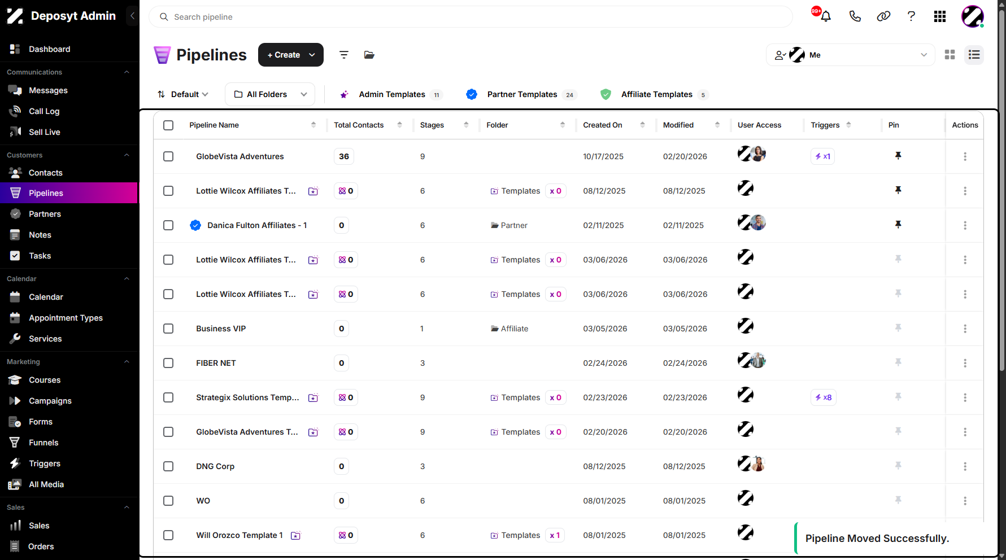Viewport: 1006px width, 560px height.
Task: Check the Business VIP row checkbox
Action: click(x=168, y=329)
